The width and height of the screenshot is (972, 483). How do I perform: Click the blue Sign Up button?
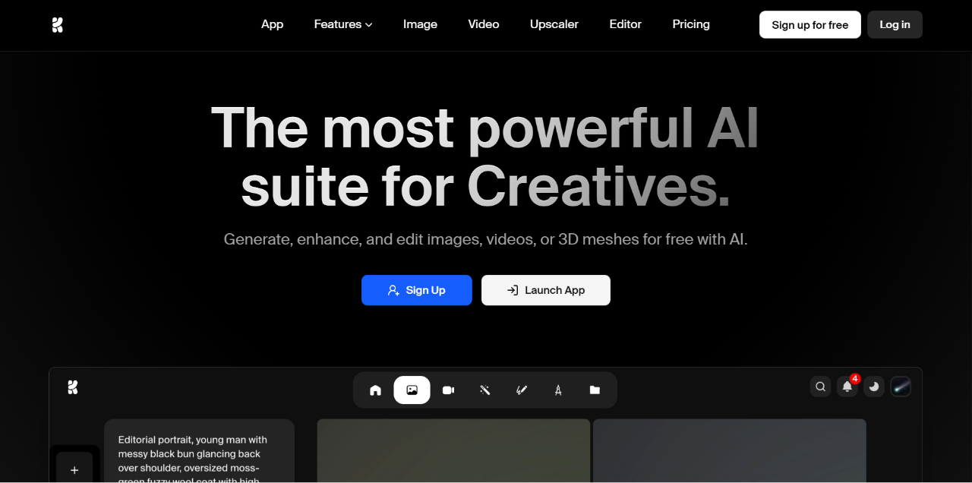tap(416, 290)
